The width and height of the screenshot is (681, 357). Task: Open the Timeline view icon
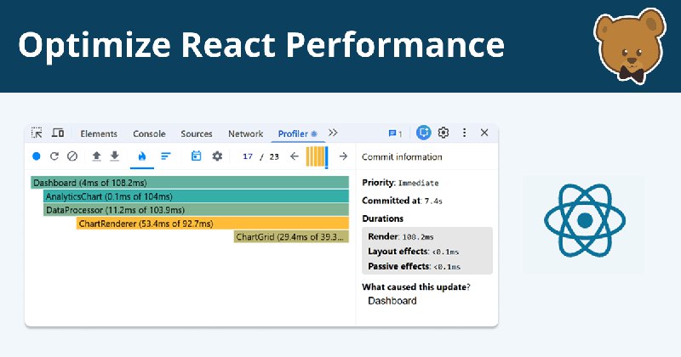point(197,156)
